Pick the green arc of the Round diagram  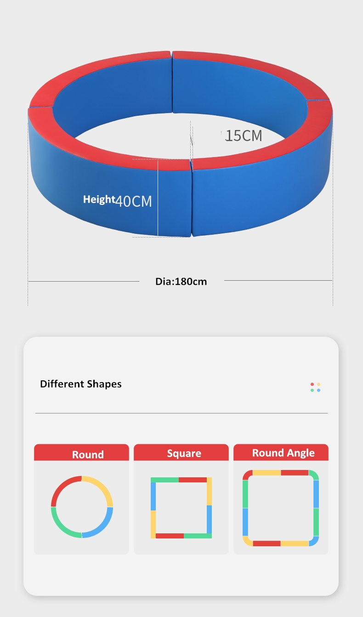click(62, 527)
